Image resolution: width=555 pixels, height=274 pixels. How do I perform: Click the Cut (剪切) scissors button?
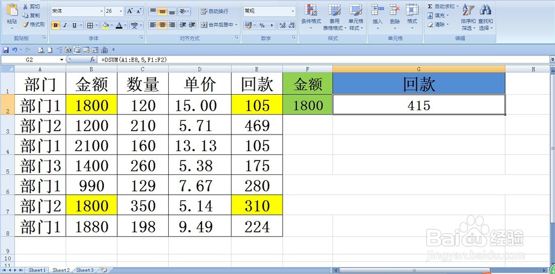pos(31,7)
